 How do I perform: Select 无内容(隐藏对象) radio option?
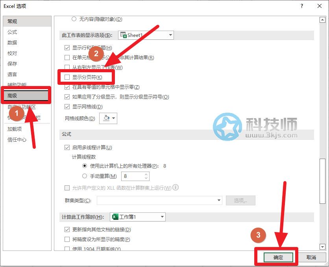pos(74,19)
